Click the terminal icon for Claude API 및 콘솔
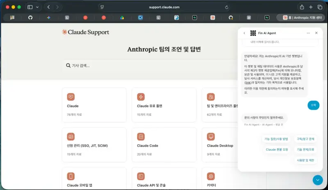 [141, 176]
